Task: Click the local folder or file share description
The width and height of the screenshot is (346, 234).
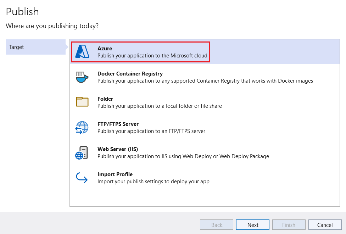Action: pos(160,106)
